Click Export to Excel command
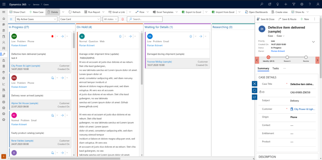The image size is (322, 160). point(192,12)
